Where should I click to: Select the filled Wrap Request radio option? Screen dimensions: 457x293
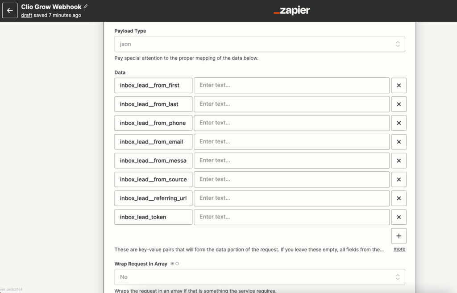click(172, 264)
